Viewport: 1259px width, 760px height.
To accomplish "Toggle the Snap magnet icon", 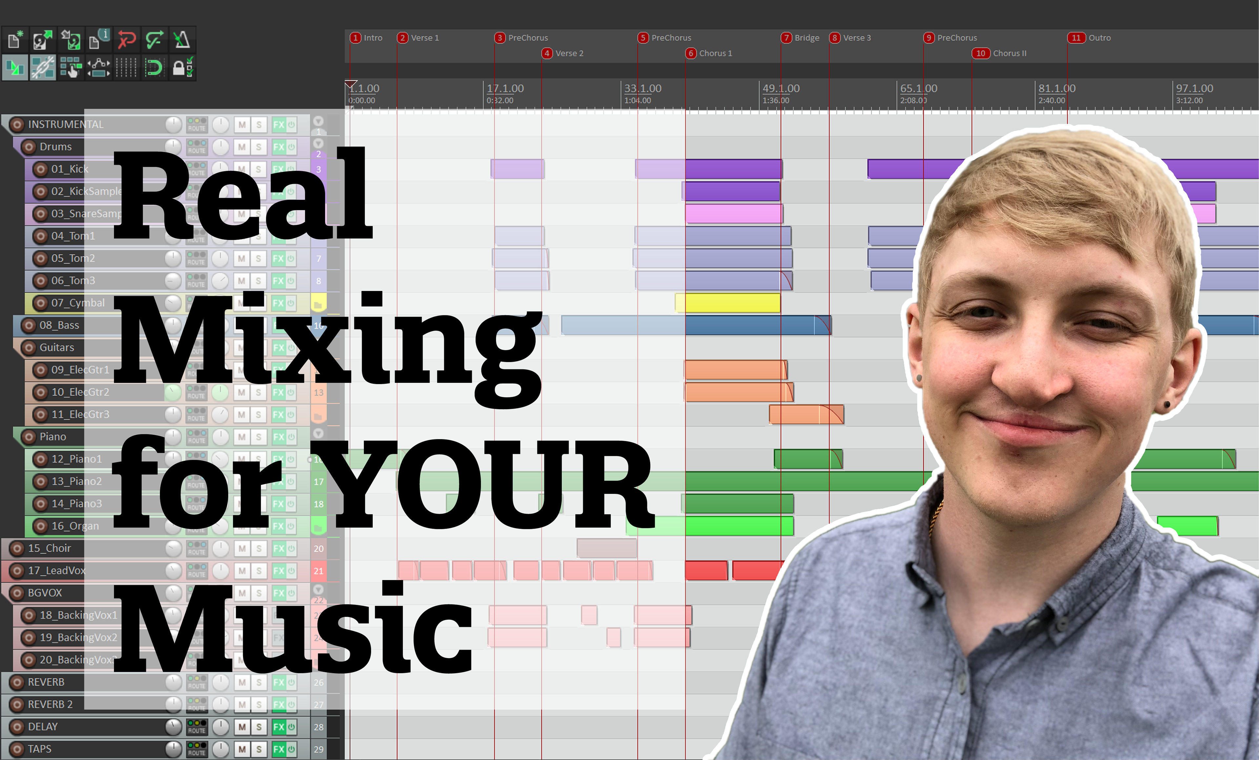I will tap(154, 68).
